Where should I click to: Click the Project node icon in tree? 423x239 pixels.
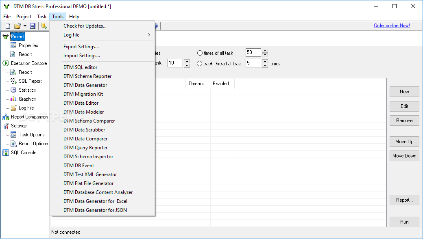[6, 37]
